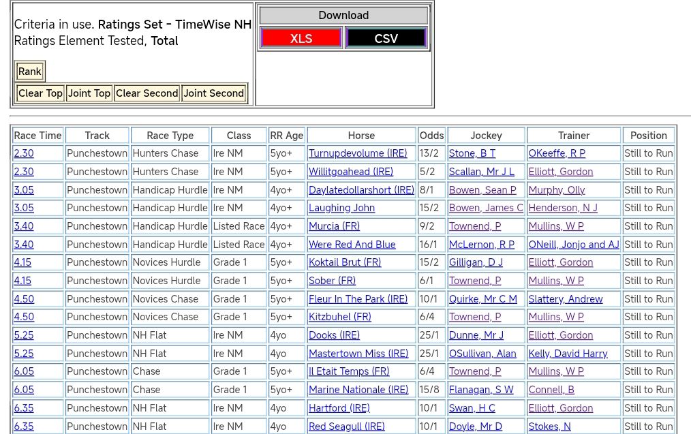
Task: Open the first 2.30 race time link
Action: point(24,153)
